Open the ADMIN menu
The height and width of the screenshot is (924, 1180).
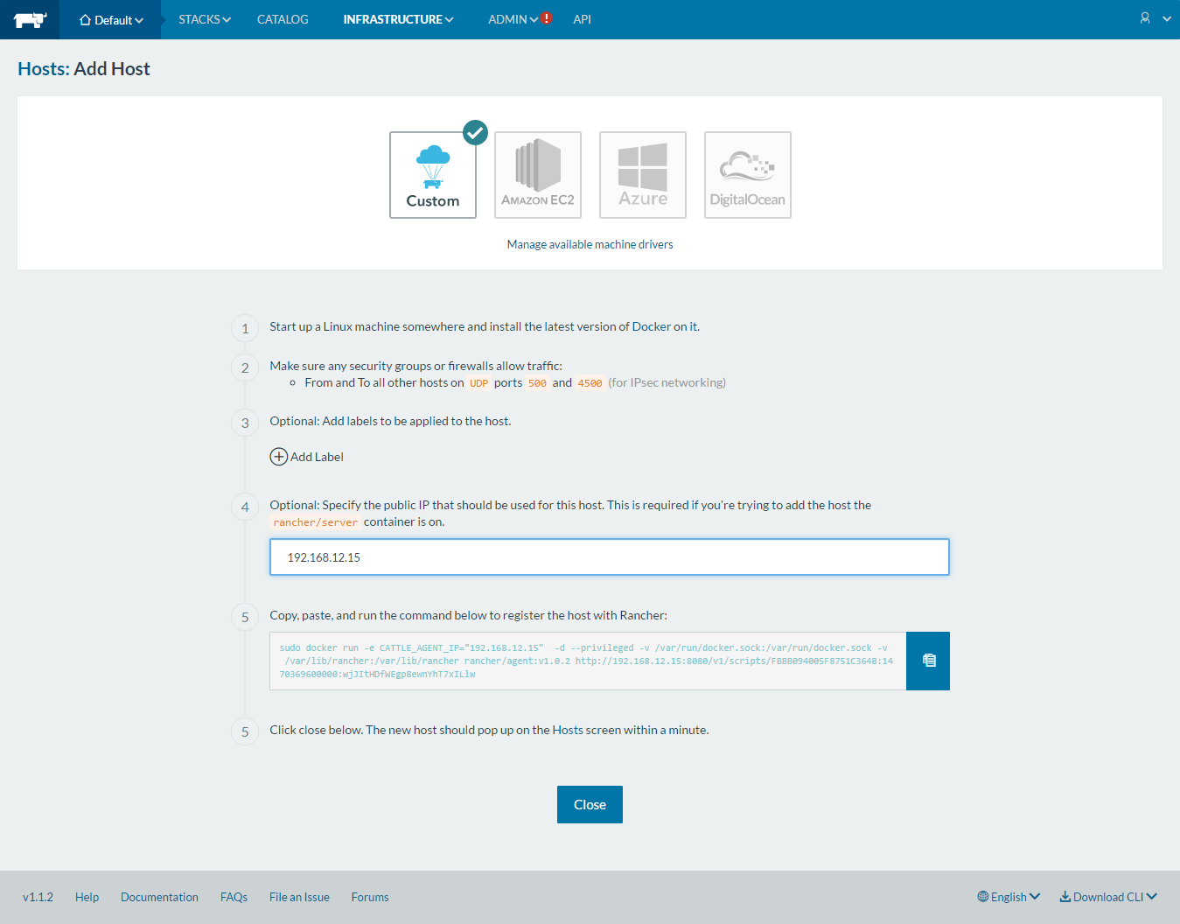(512, 19)
